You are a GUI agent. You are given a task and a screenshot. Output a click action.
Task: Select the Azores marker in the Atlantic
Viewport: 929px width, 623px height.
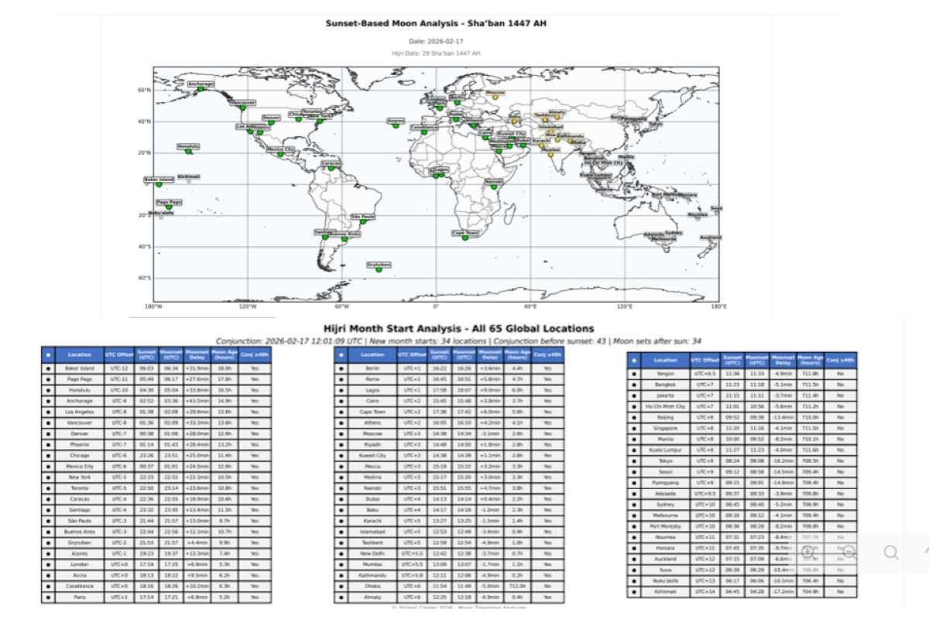pos(396,125)
